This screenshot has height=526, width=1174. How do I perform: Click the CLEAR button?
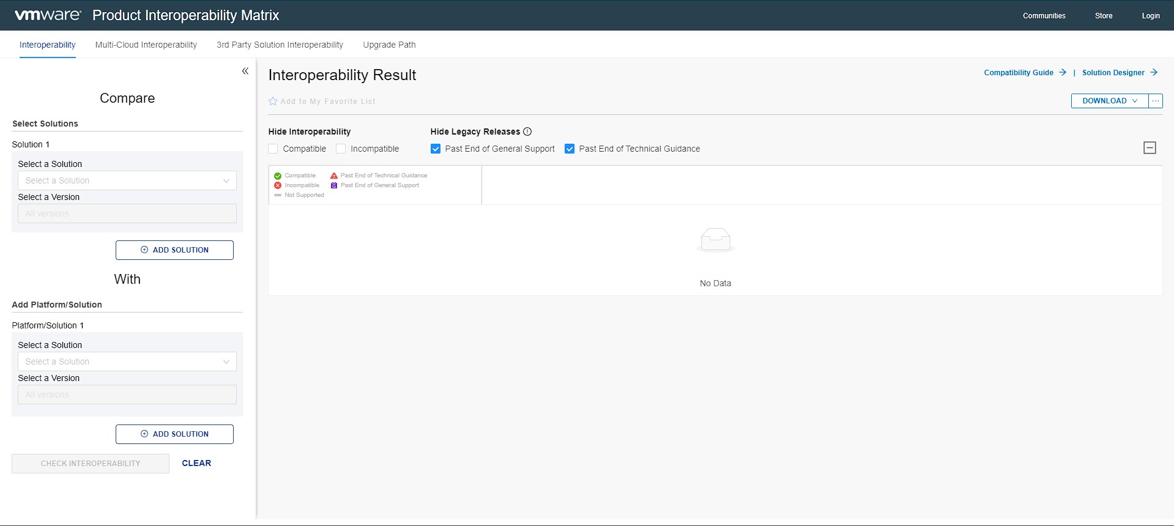tap(196, 464)
